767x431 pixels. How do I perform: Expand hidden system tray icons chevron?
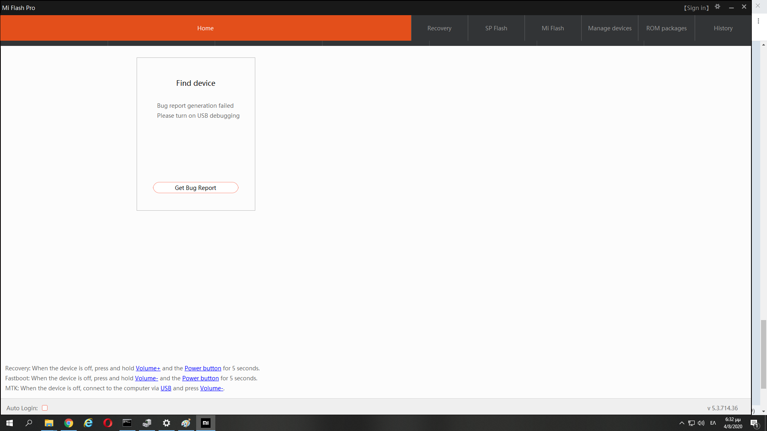[x=682, y=423]
